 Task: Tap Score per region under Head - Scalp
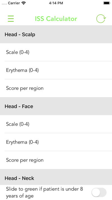click(x=56, y=88)
